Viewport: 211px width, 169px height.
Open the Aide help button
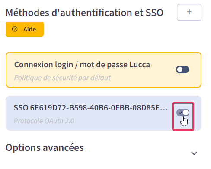click(x=25, y=29)
